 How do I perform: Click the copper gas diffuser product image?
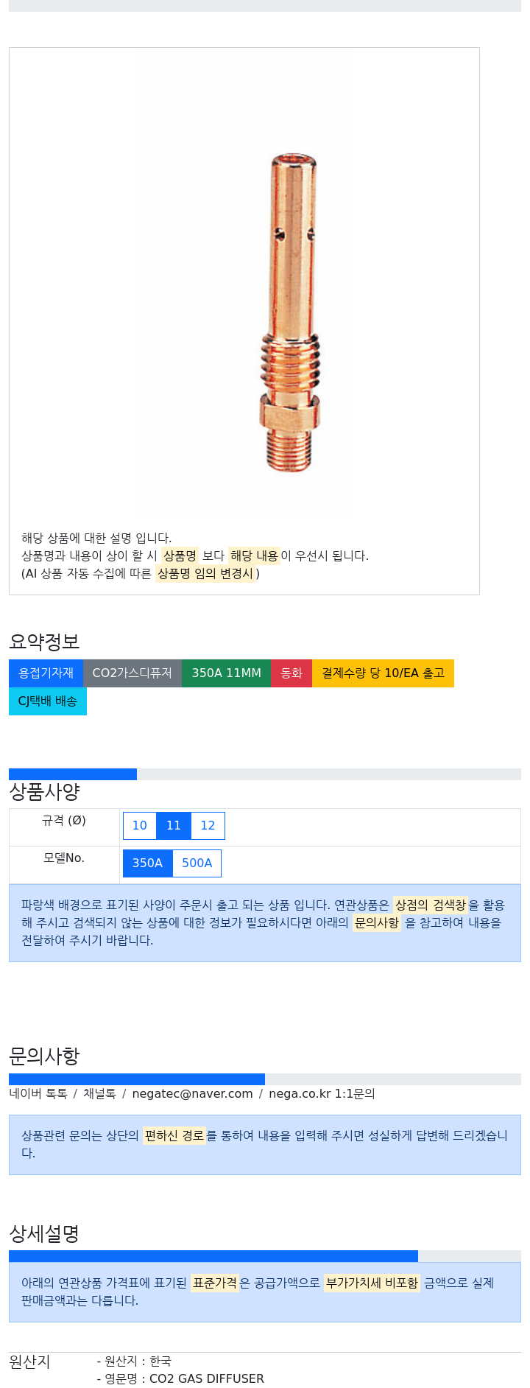click(x=290, y=313)
